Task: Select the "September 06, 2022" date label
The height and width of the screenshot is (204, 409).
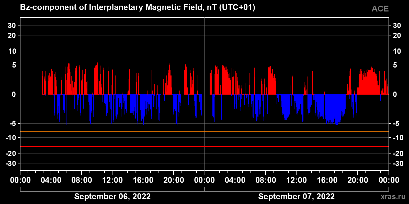Action: click(112, 197)
